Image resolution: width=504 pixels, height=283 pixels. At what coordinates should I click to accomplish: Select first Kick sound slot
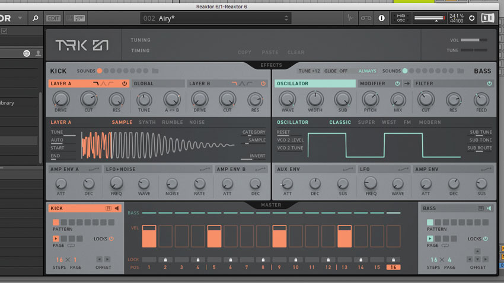100,71
